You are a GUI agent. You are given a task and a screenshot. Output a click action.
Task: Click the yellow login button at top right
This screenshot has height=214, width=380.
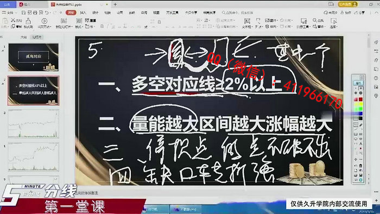point(348,4)
